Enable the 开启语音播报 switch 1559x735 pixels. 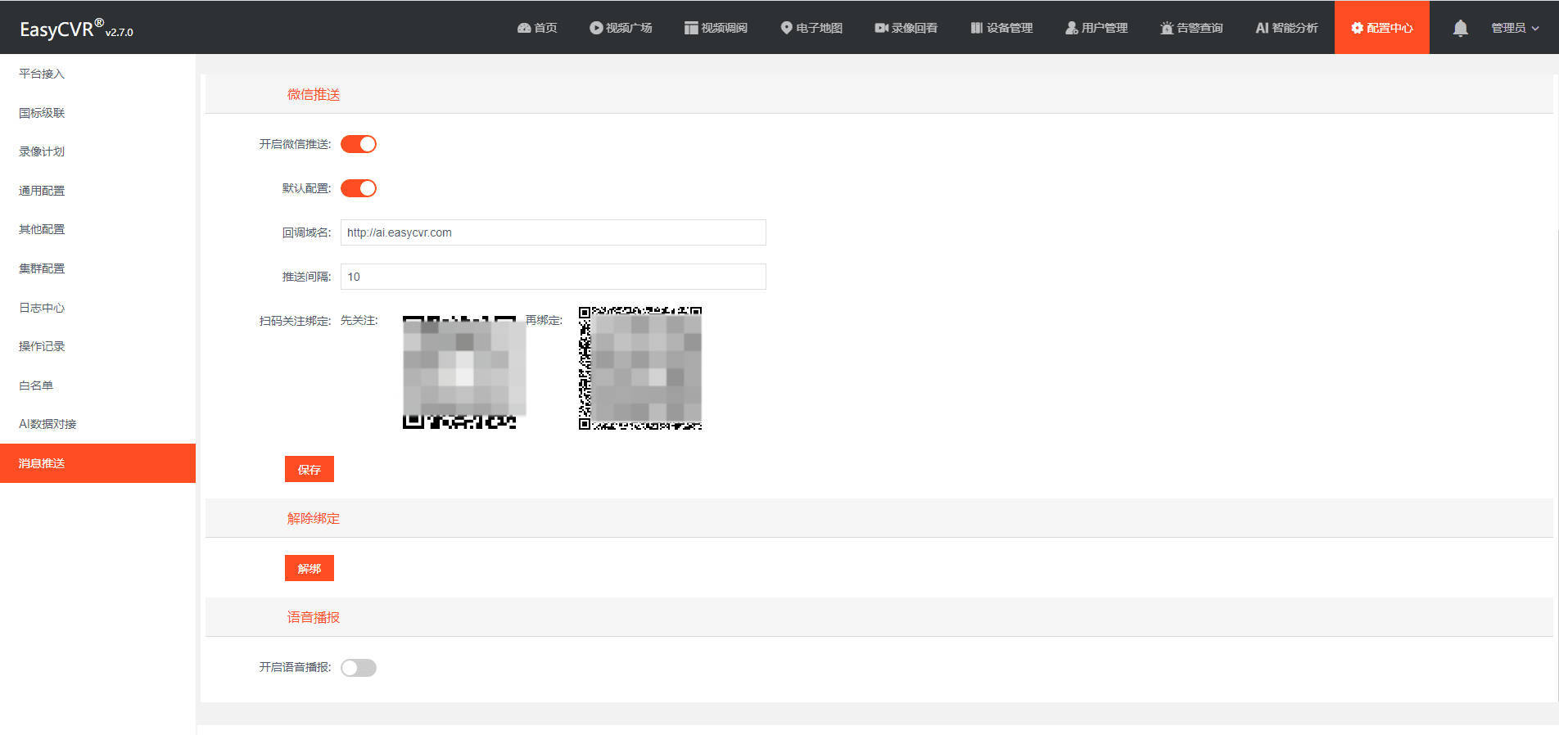(x=359, y=668)
